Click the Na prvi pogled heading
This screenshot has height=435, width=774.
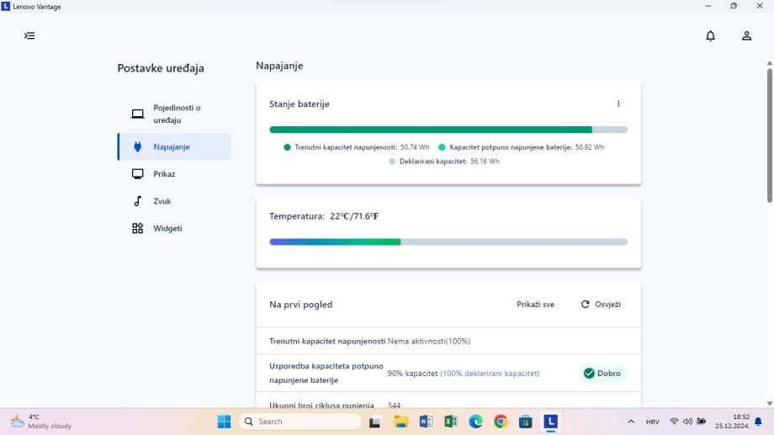[300, 304]
